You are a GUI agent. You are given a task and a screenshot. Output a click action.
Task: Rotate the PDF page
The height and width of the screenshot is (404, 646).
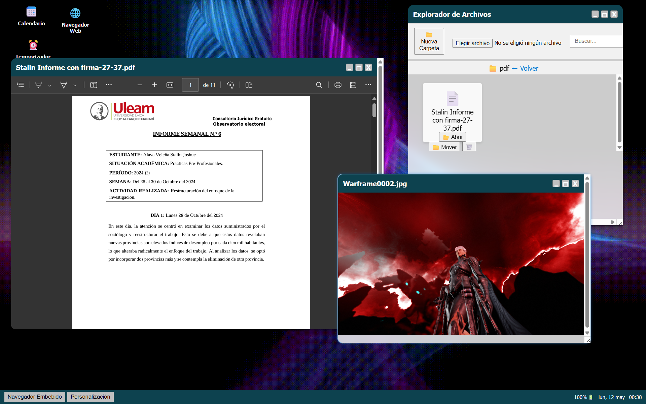[230, 85]
